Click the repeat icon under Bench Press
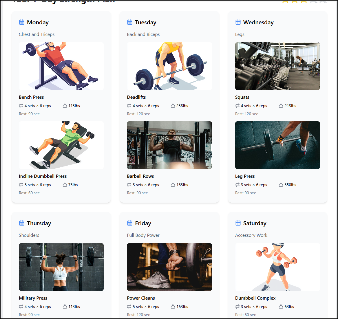This screenshot has width=338, height=319. pyautogui.click(x=21, y=106)
